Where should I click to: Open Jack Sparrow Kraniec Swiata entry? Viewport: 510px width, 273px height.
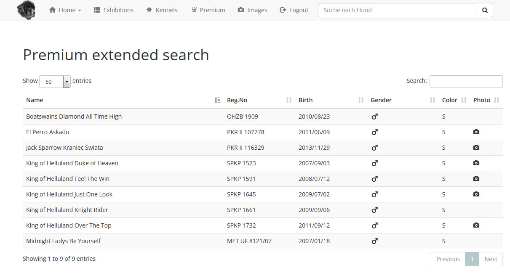(64, 148)
